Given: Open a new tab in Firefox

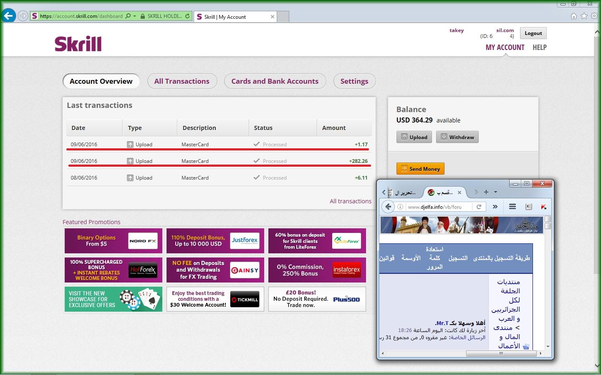Looking at the screenshot, I should (x=486, y=192).
